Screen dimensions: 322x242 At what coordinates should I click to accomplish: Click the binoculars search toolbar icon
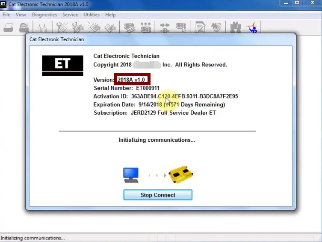[x=235, y=27]
